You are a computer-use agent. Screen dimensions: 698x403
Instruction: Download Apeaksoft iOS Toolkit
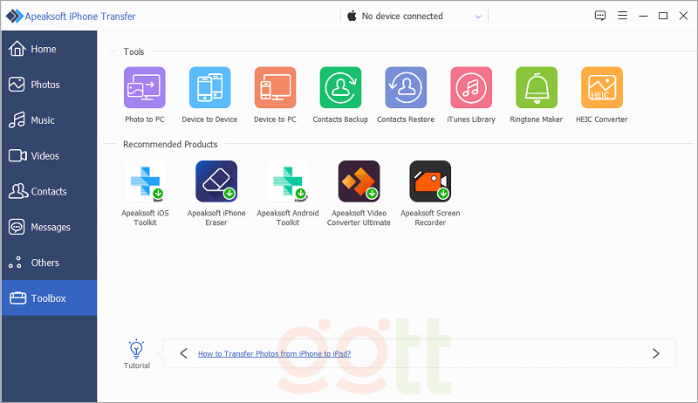(x=145, y=182)
